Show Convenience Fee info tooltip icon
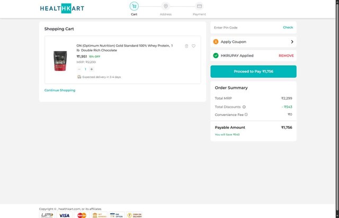Viewport: 339px width, 218px height. 246,114
